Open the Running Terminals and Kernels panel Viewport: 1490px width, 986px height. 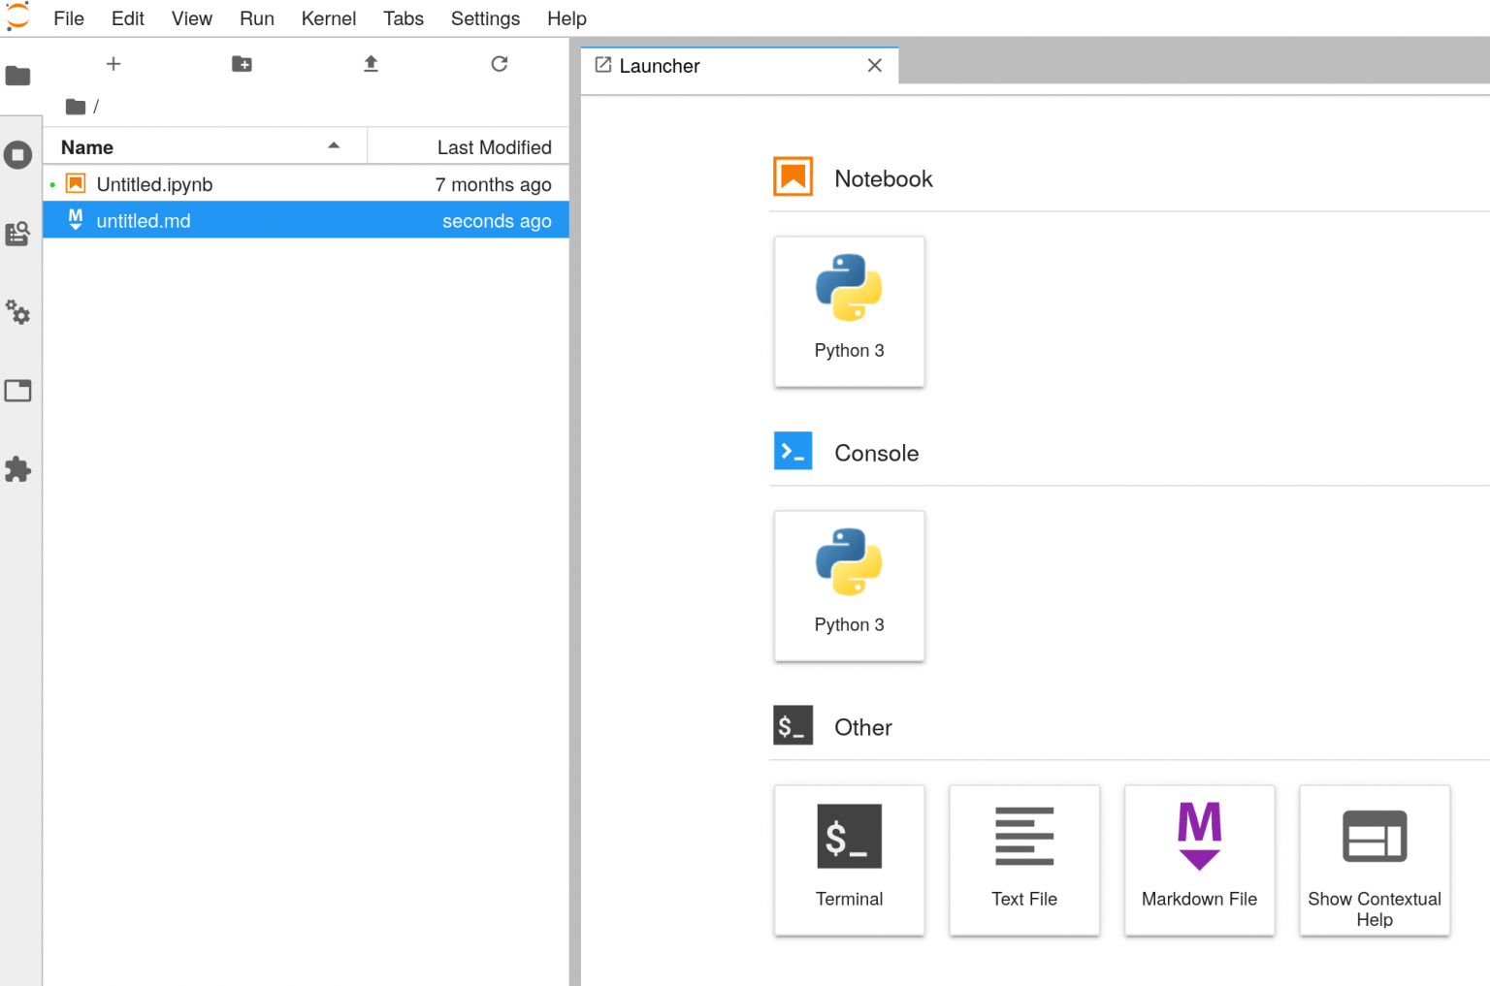(19, 155)
